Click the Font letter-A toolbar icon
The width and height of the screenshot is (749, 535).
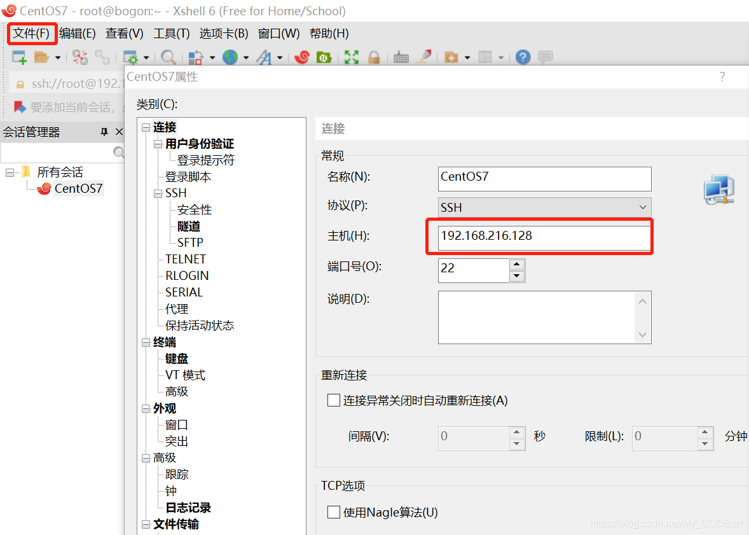tap(264, 57)
